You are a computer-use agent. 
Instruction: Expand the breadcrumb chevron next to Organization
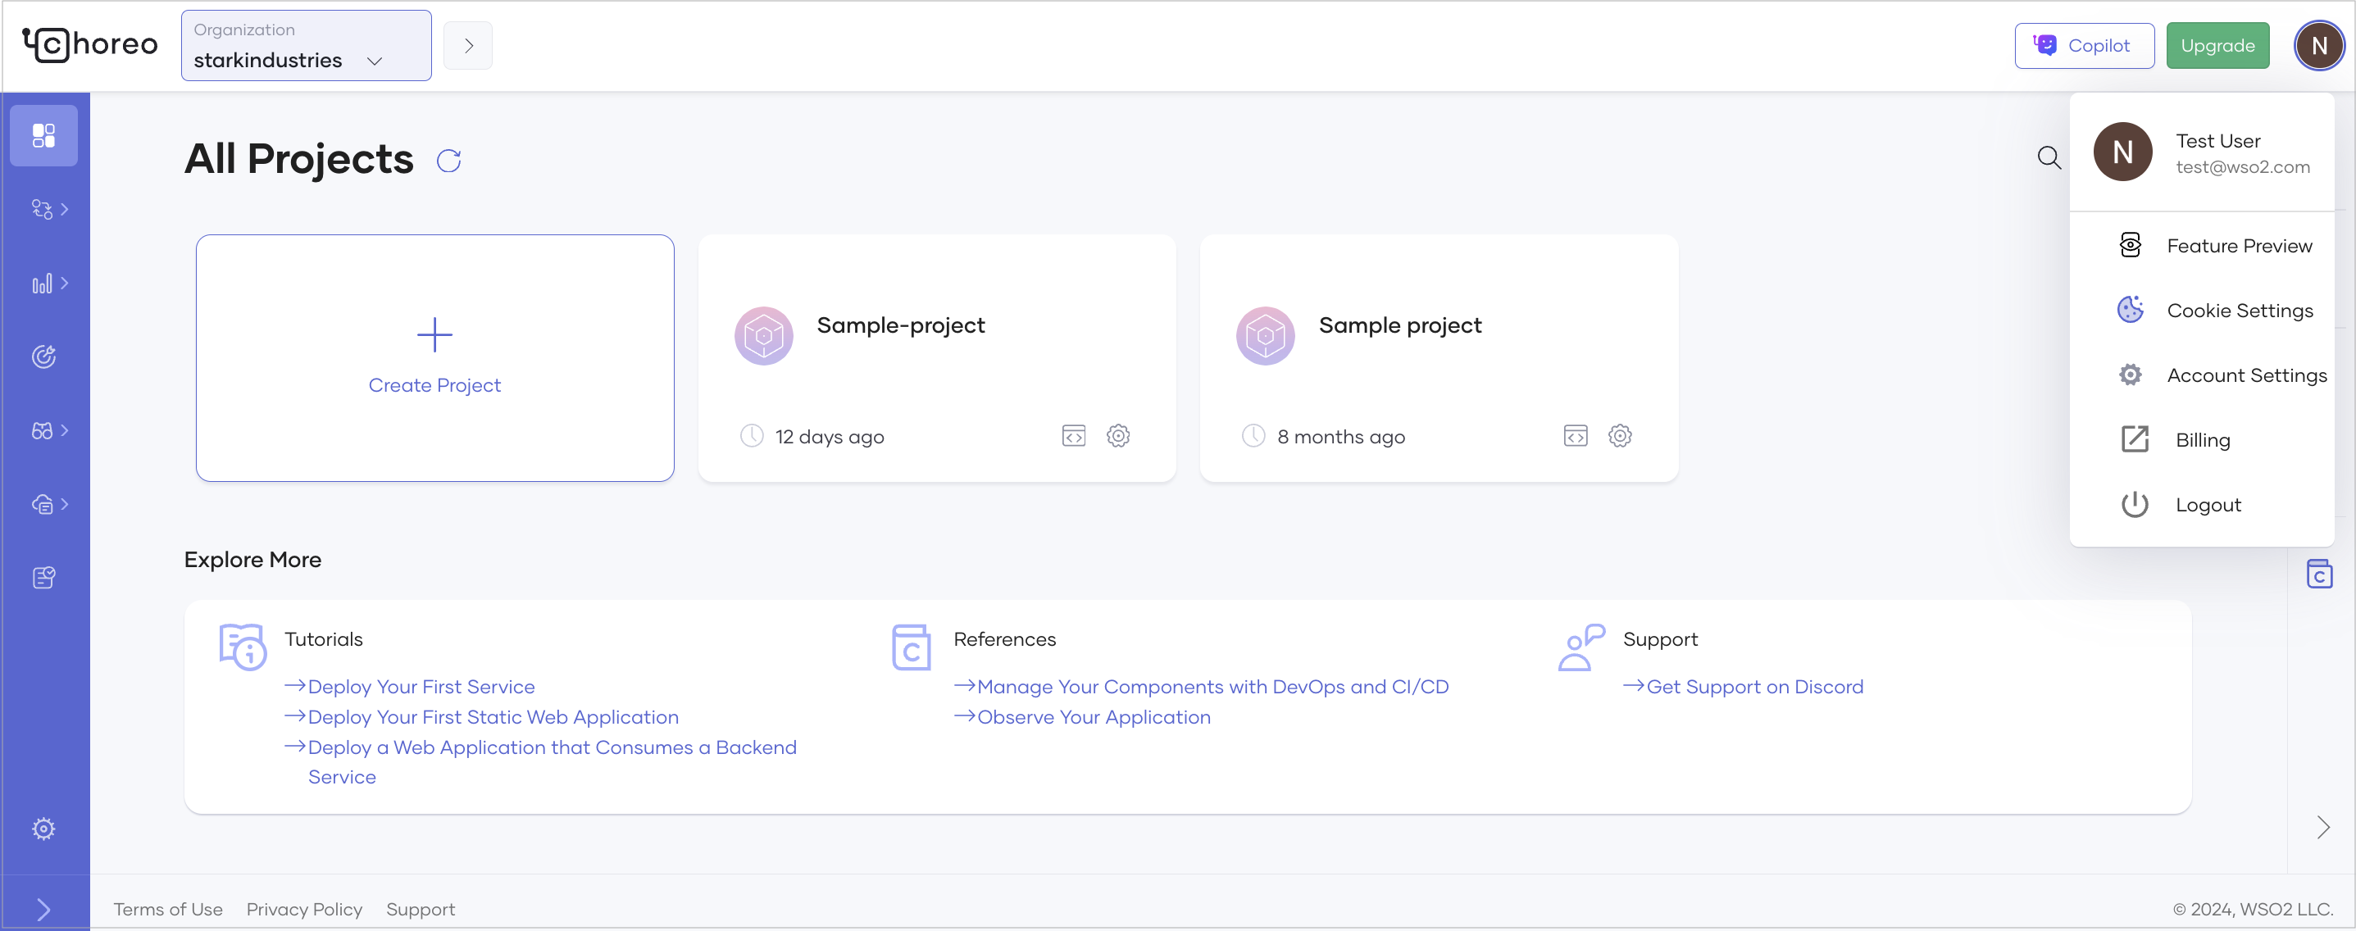468,46
